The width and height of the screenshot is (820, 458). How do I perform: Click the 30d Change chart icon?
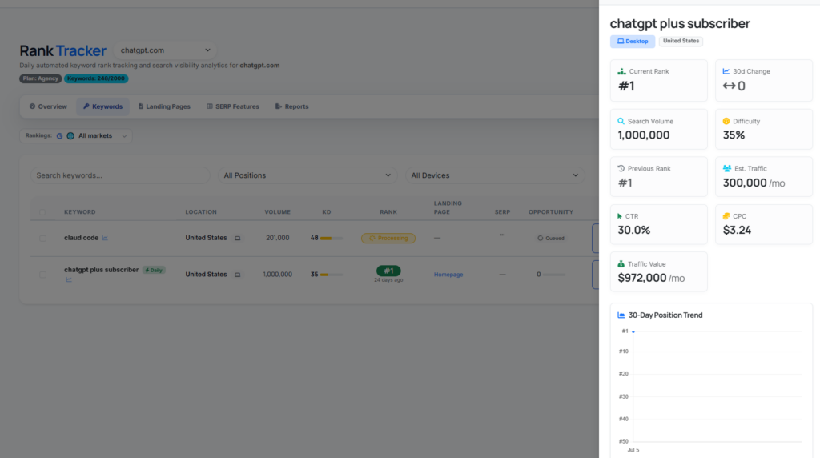[726, 71]
